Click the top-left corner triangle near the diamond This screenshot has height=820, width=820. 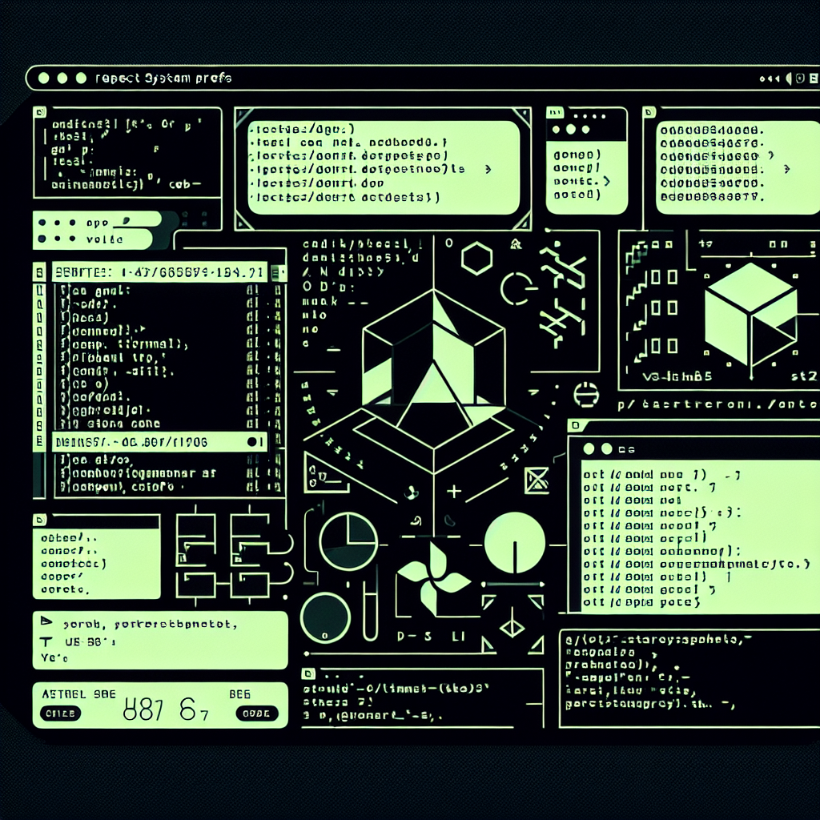pos(488,602)
